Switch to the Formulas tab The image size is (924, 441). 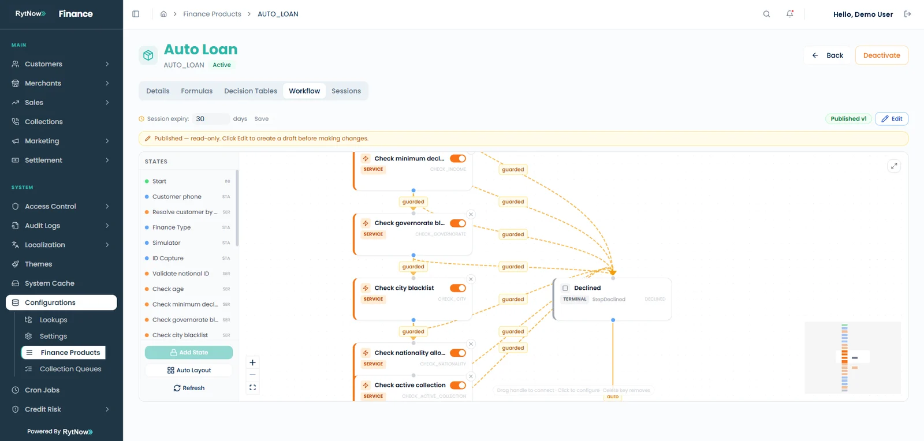[x=197, y=91]
